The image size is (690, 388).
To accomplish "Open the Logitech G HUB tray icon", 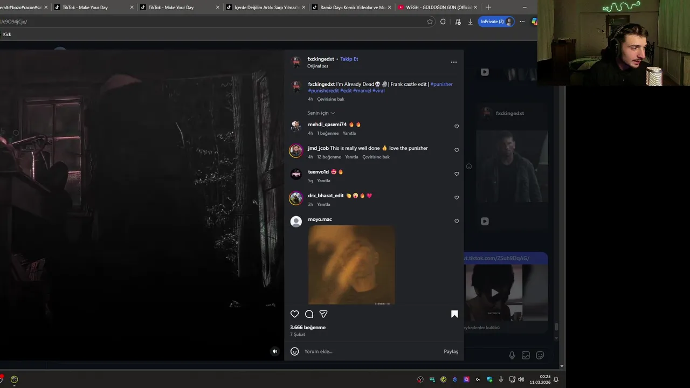I will click(478, 379).
